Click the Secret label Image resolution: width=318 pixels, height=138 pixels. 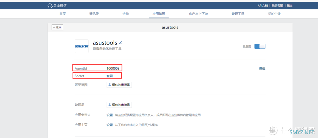click(x=79, y=76)
